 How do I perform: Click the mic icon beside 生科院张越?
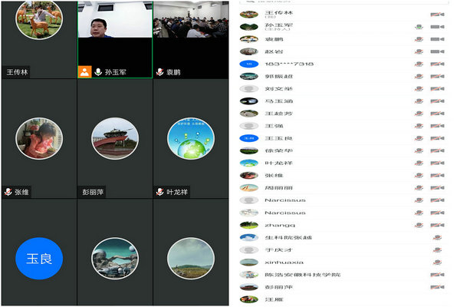[438, 238]
